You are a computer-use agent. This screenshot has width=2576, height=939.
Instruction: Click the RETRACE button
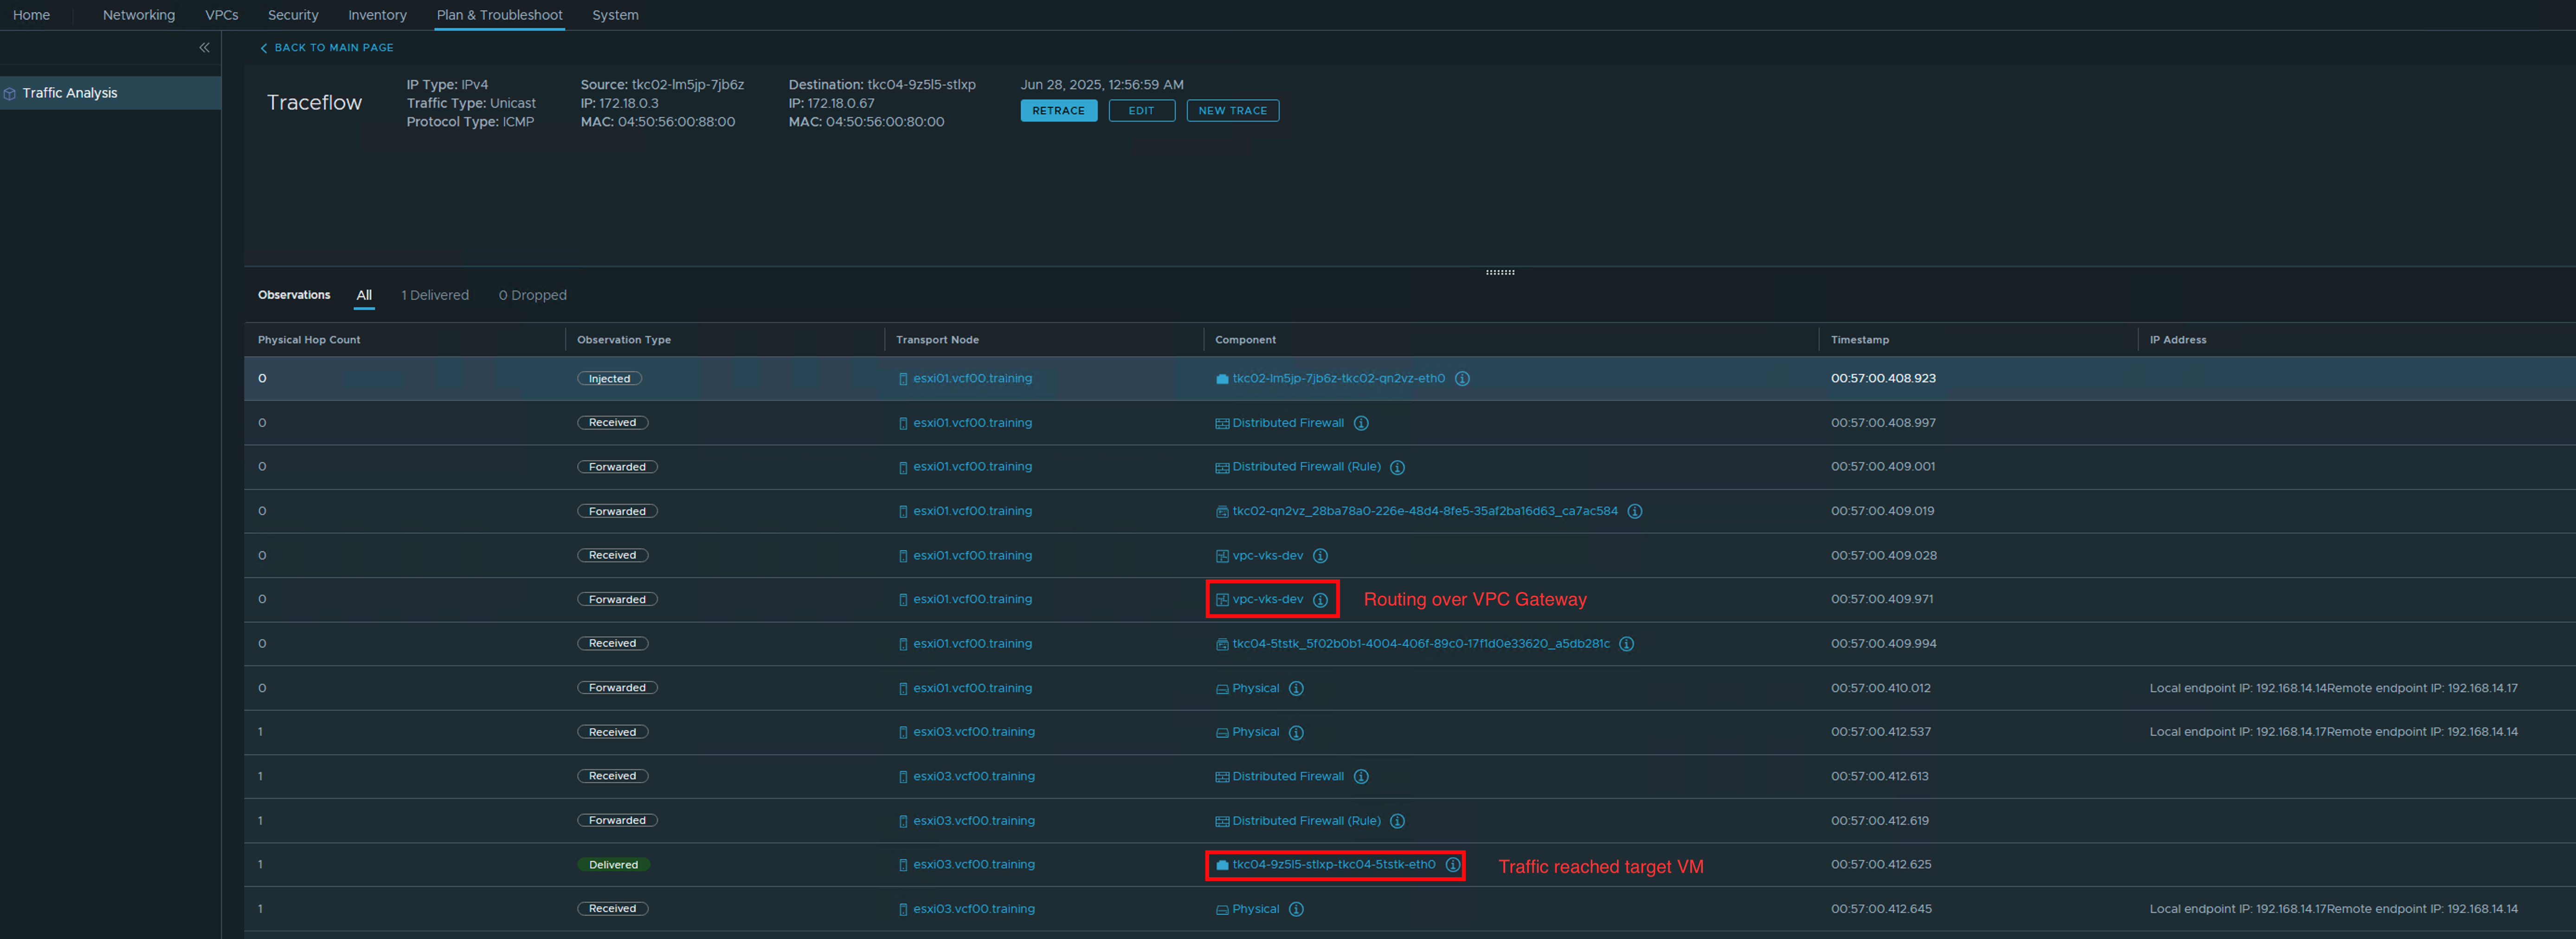point(1058,111)
